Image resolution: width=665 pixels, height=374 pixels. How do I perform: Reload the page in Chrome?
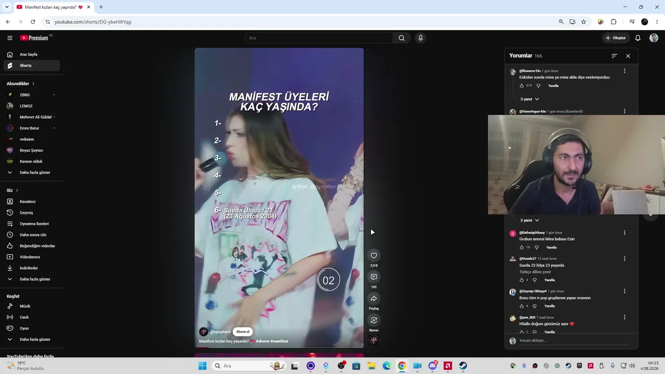pos(33,22)
